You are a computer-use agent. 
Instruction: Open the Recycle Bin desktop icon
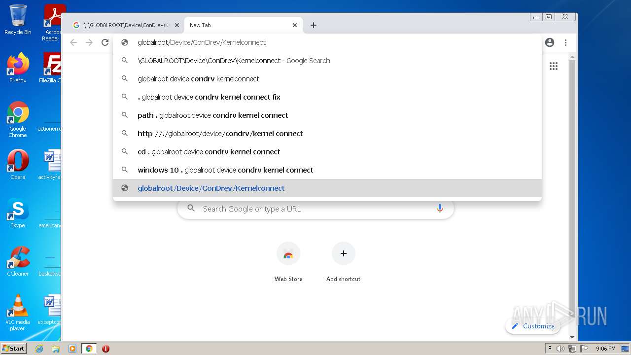[18, 20]
